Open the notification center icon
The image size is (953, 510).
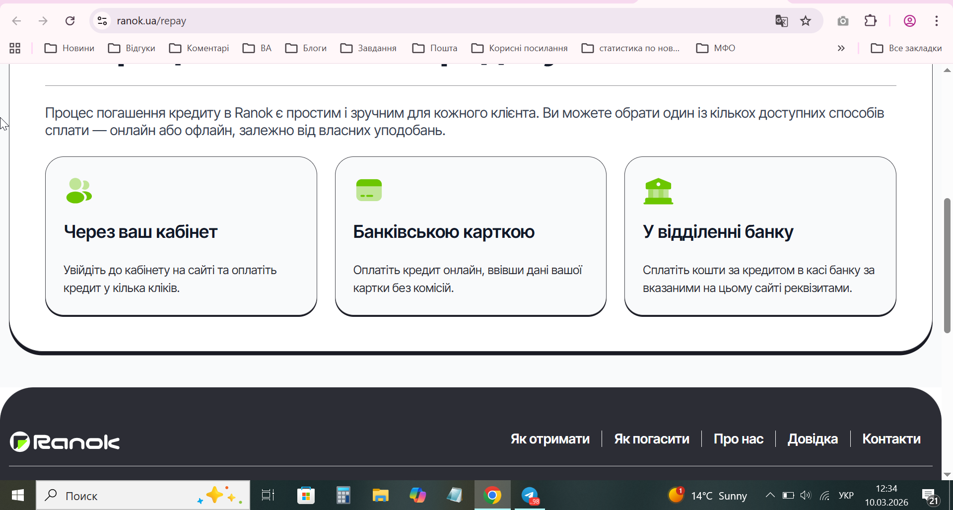coord(930,496)
